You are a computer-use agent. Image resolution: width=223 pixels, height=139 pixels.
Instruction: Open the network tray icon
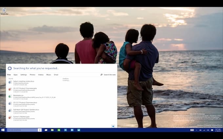[x=204, y=130]
